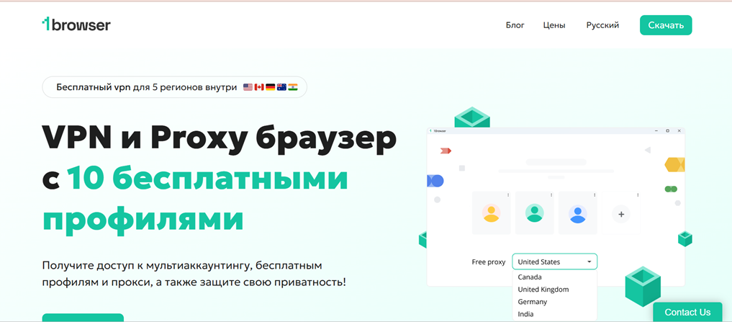This screenshot has width=732, height=322.
Task: Open options menu of green avatar profile
Action: (x=551, y=195)
